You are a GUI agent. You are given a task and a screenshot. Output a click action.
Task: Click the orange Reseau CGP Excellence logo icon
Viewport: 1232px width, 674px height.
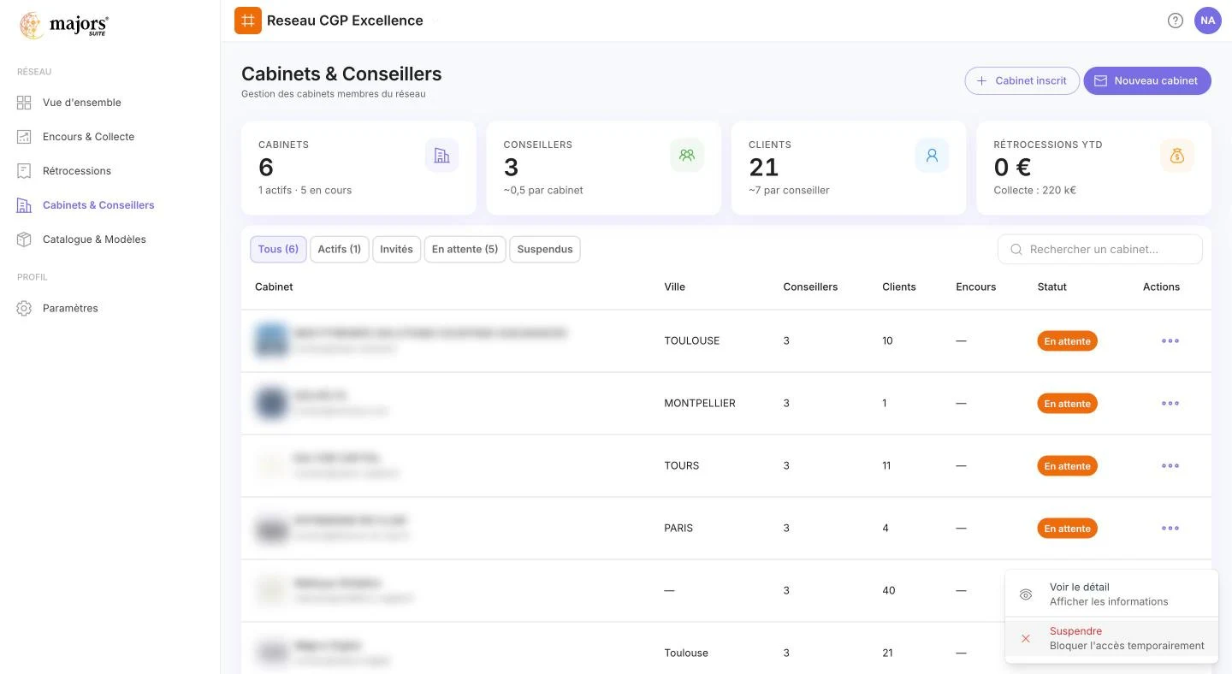[x=248, y=21]
